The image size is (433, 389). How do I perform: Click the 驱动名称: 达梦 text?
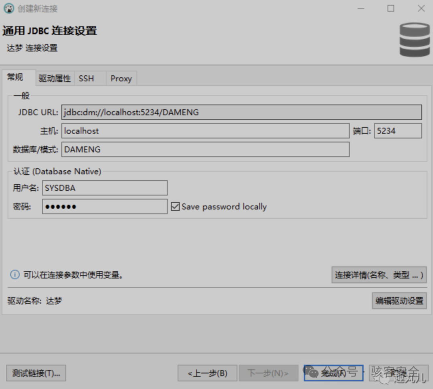tap(35, 300)
